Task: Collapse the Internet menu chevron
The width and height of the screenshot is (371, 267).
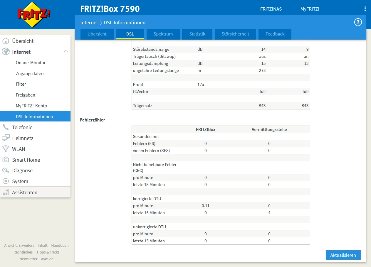Action: pos(66,52)
